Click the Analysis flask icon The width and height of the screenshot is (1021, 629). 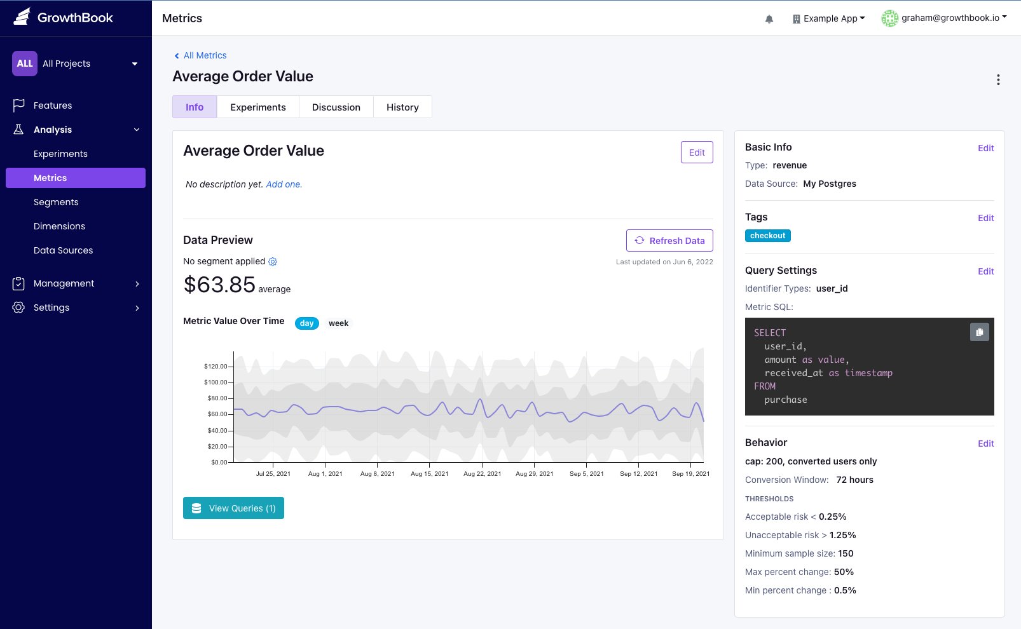[18, 130]
